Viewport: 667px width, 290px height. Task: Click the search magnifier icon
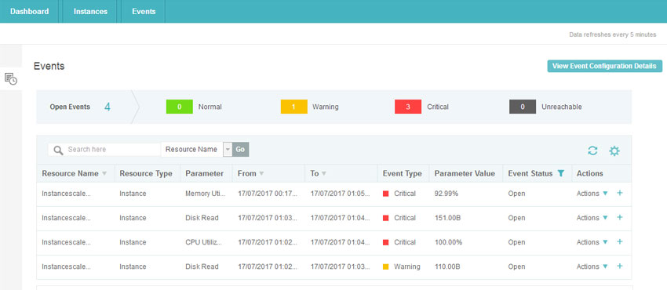pos(58,150)
